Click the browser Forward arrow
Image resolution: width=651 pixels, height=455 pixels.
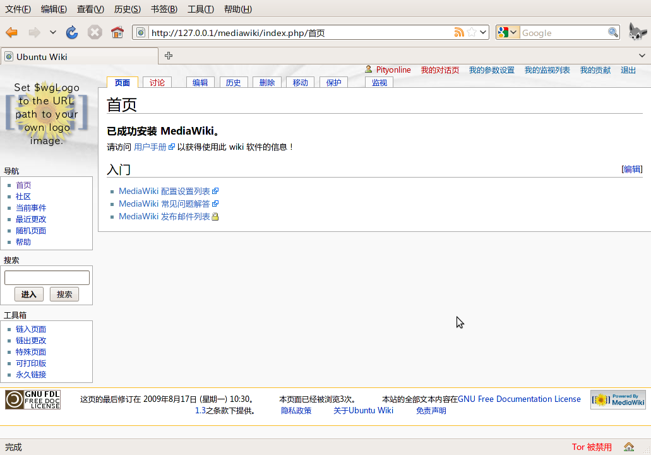[35, 32]
